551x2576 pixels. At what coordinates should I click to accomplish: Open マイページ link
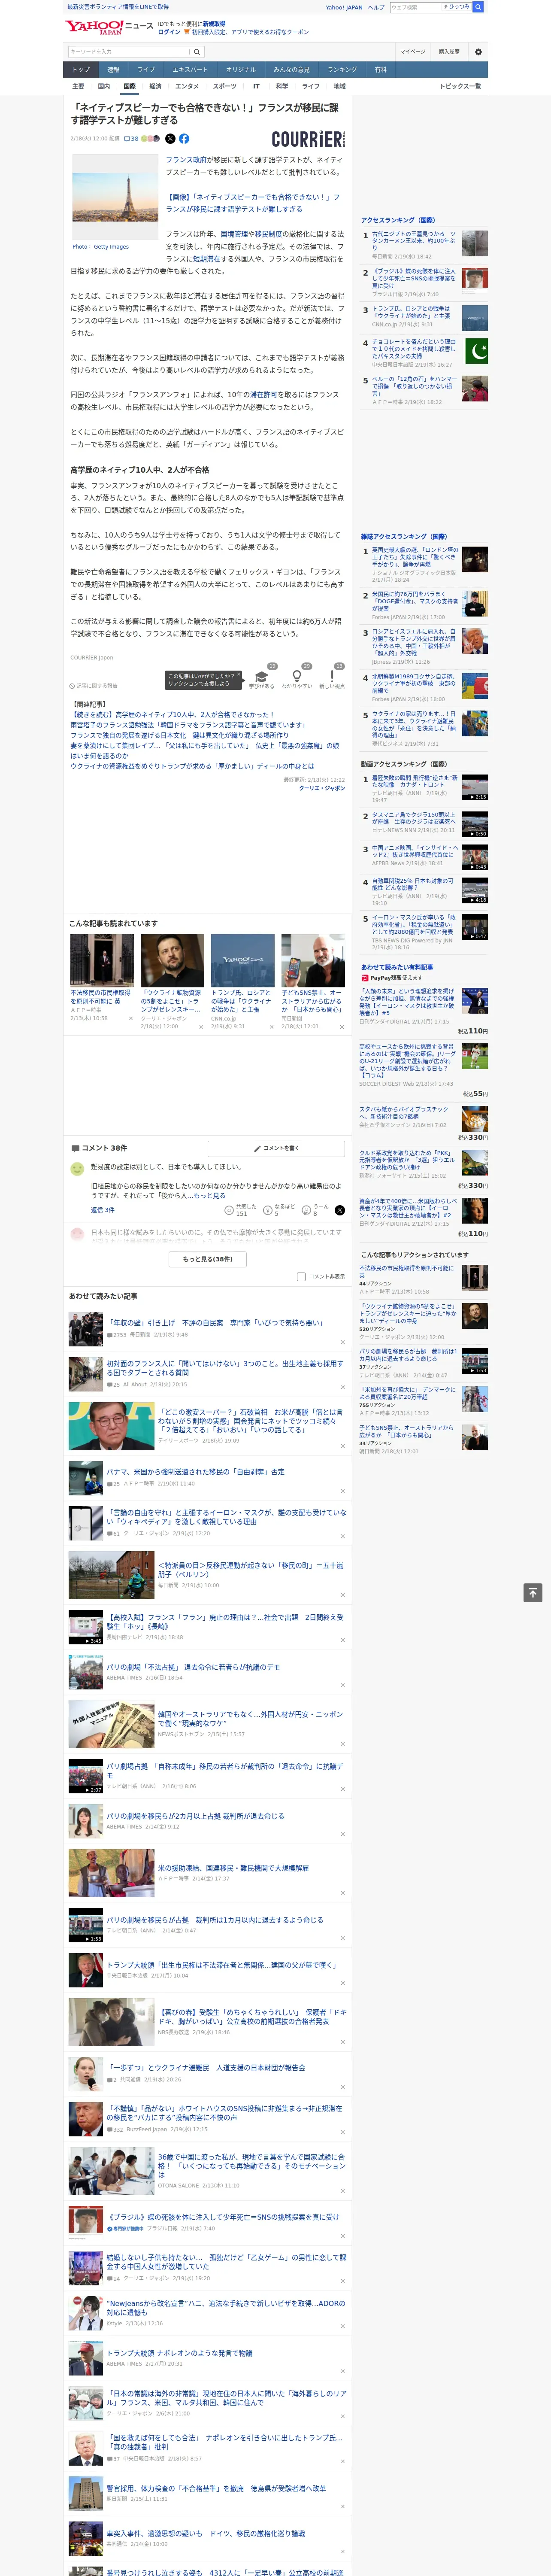pos(413,52)
